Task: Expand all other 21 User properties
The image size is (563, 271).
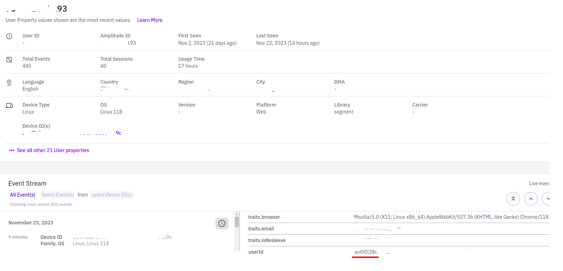Action: click(53, 150)
